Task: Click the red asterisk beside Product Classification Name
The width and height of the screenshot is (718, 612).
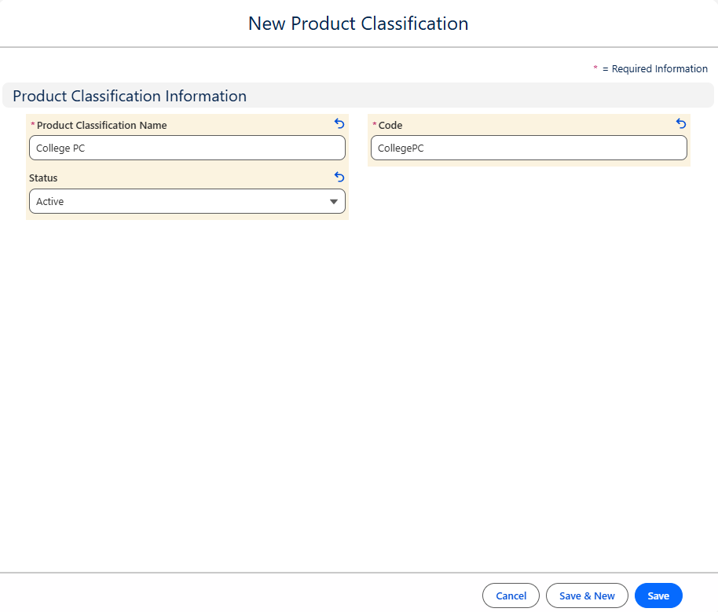Action: click(x=32, y=126)
